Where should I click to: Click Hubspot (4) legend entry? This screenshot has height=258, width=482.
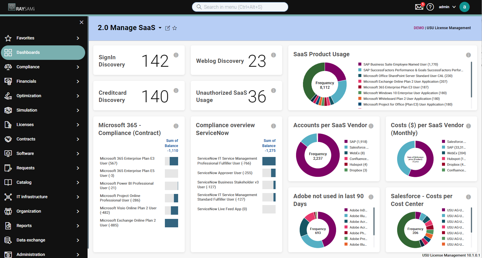pyautogui.click(x=356, y=164)
